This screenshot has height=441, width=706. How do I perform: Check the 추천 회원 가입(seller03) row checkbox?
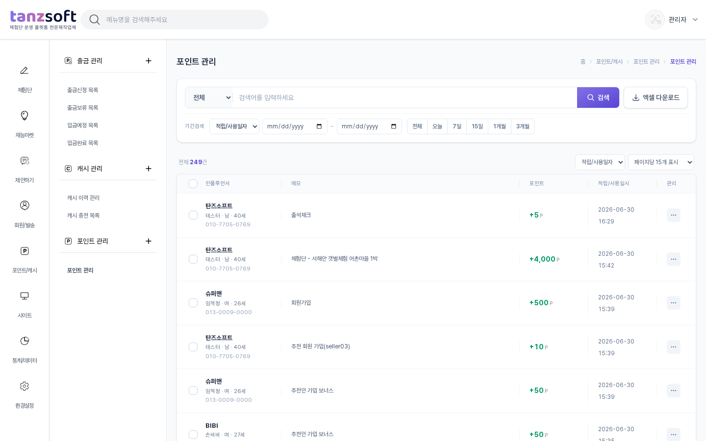point(193,347)
